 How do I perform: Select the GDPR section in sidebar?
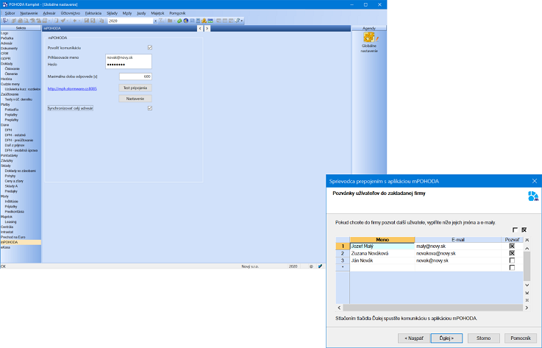6,58
